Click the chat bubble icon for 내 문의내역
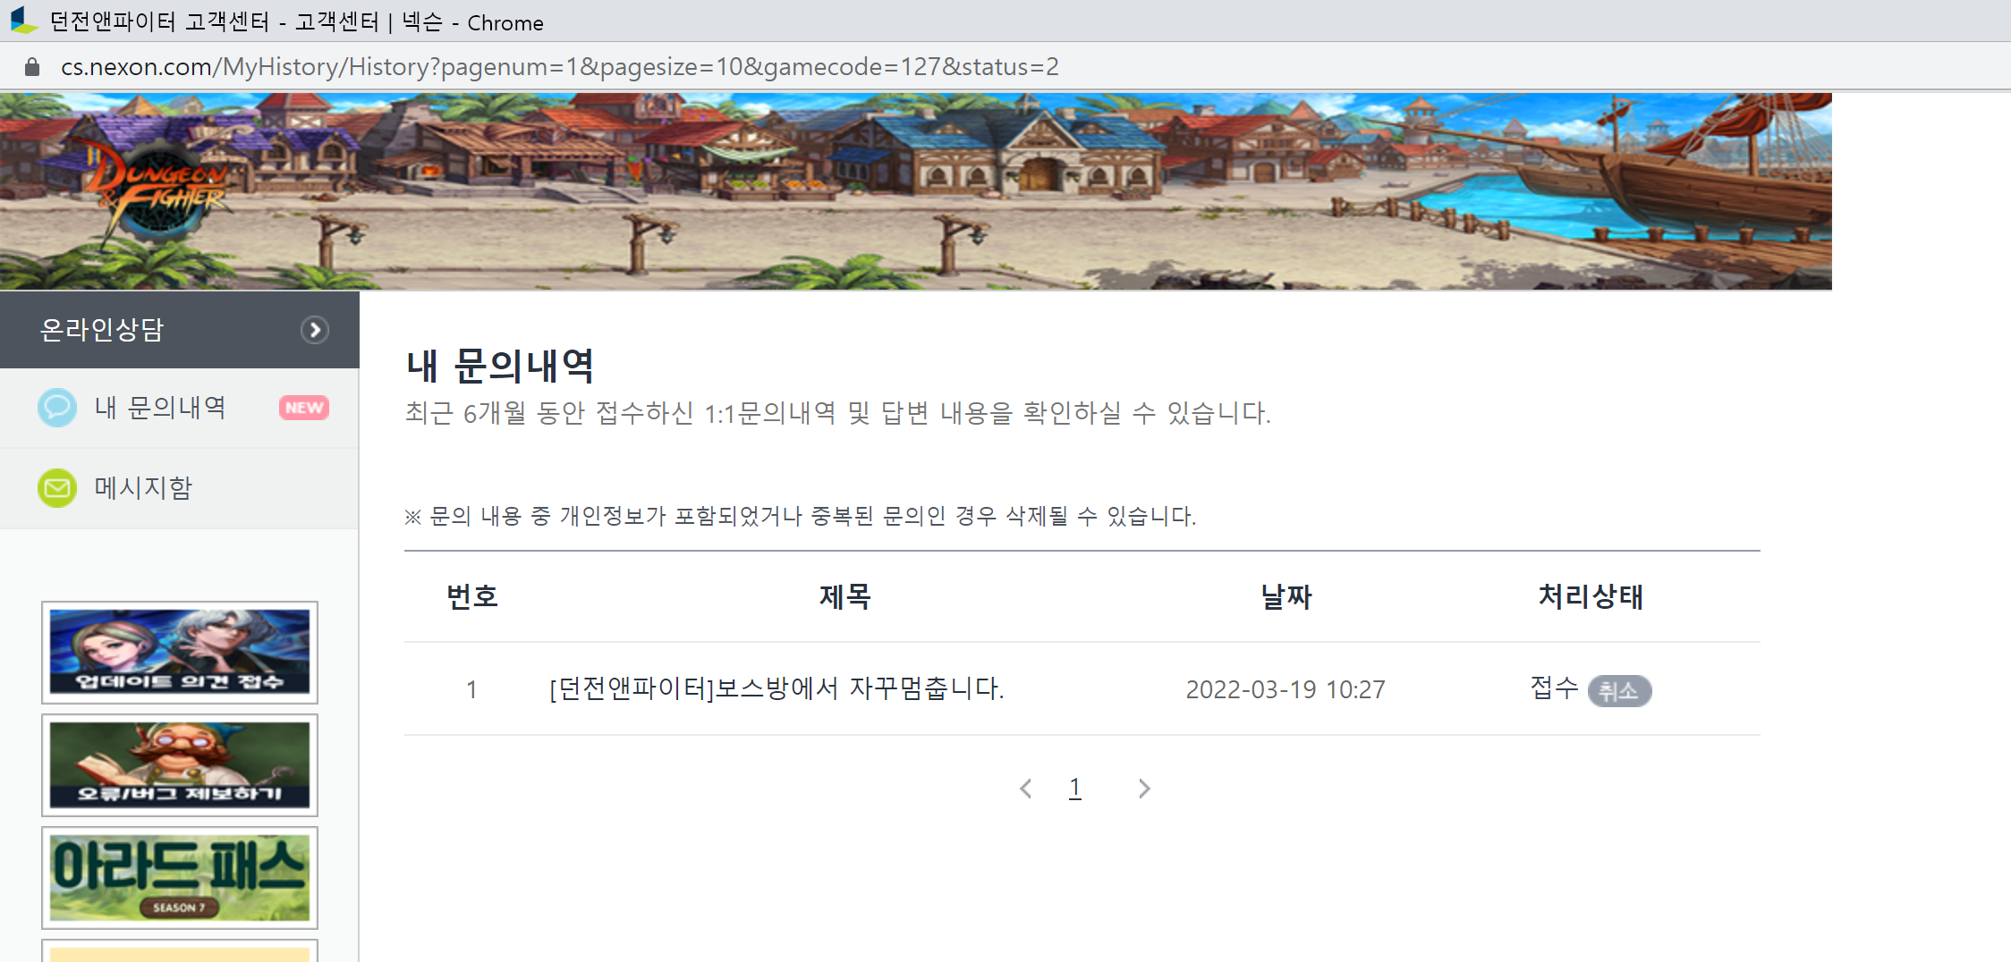Viewport: 2011px width, 962px height. pyautogui.click(x=57, y=408)
